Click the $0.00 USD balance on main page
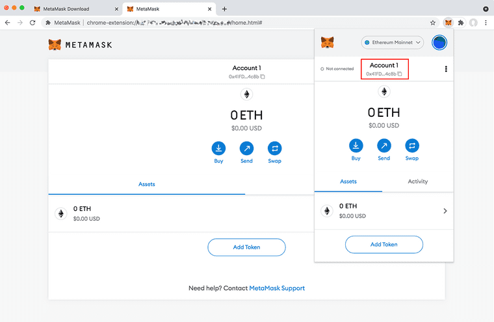Screen dimensions: 494x322 (247, 128)
